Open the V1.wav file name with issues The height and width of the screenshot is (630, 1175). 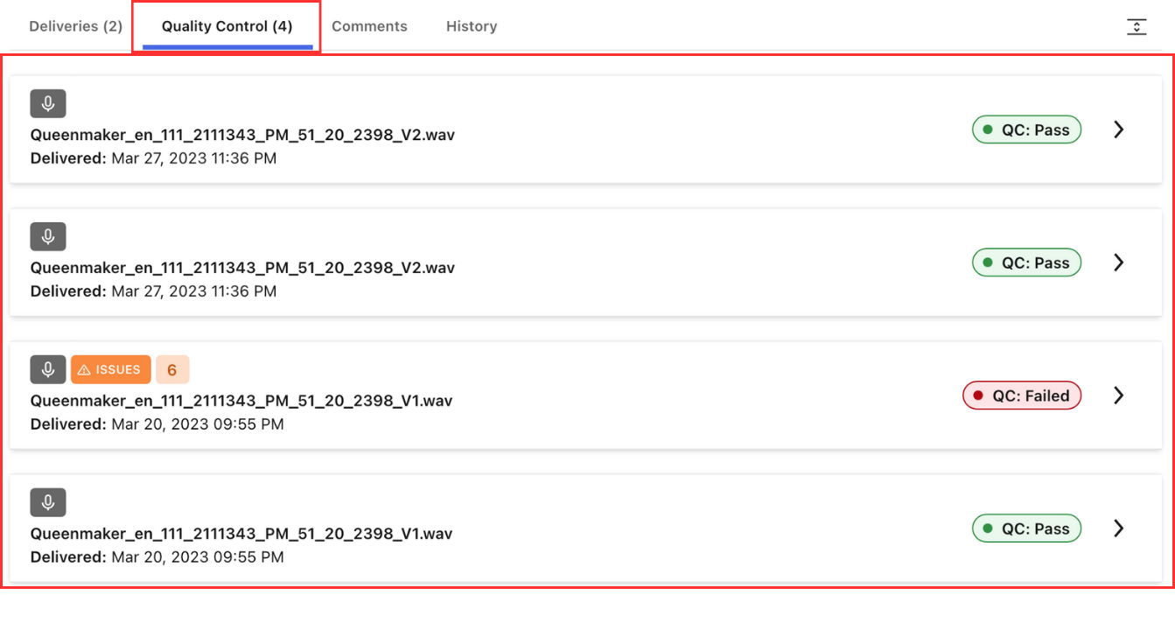tap(241, 401)
